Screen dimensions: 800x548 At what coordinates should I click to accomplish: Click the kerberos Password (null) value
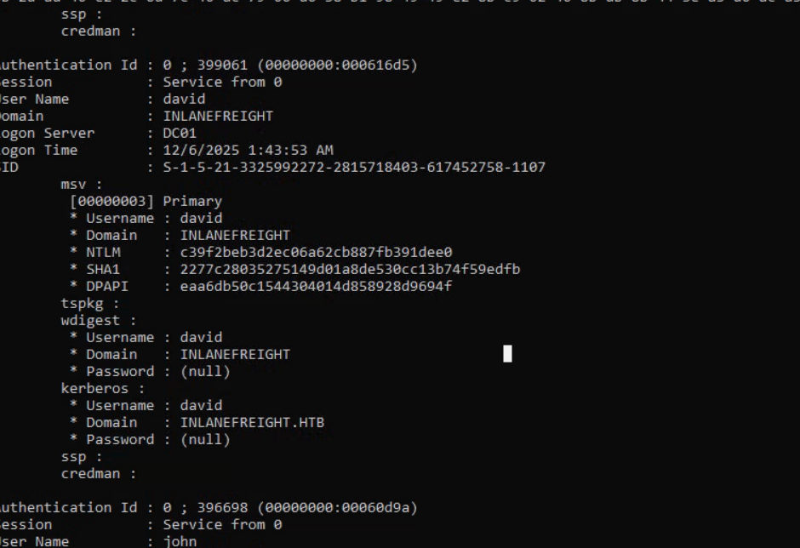click(205, 439)
